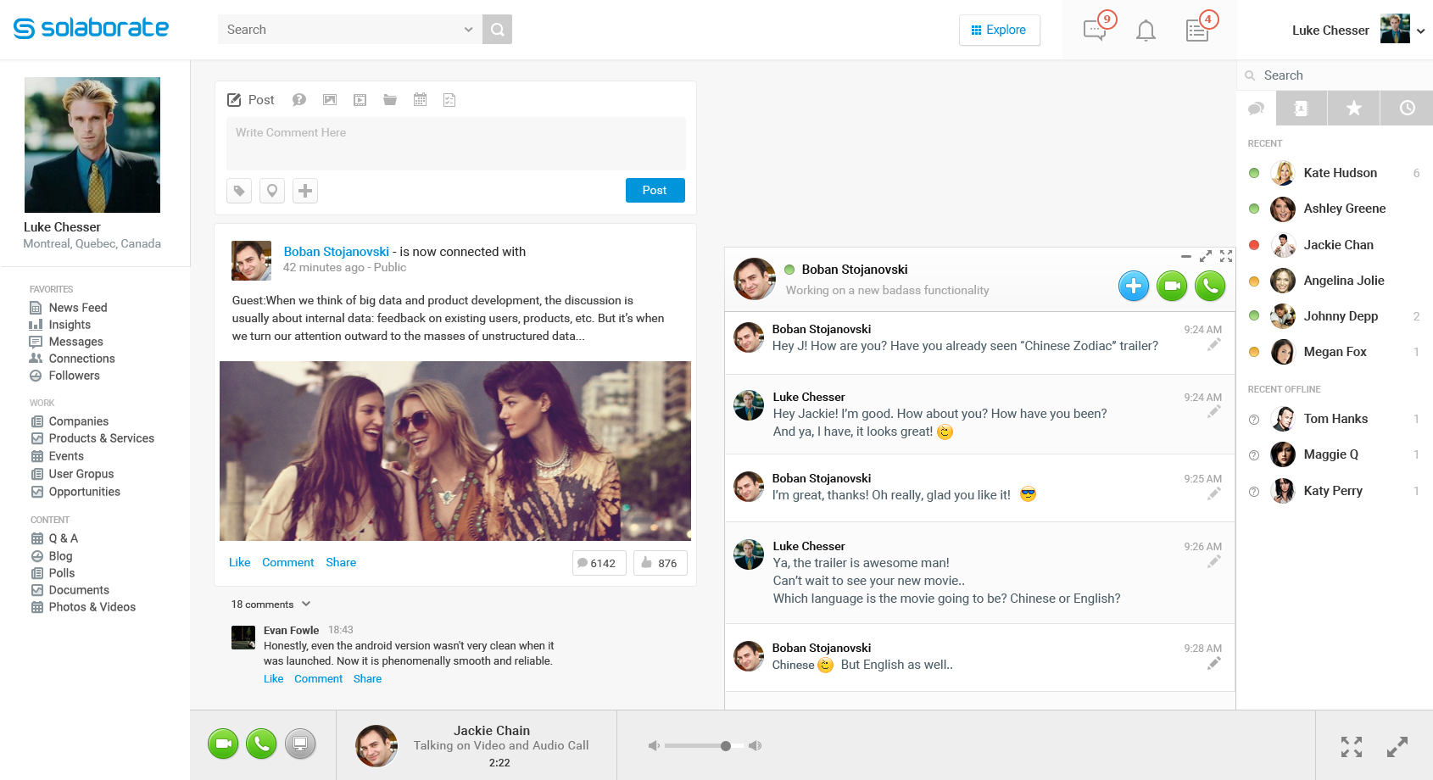Expand the 18 comments chevron
This screenshot has width=1433, height=780.
click(306, 604)
